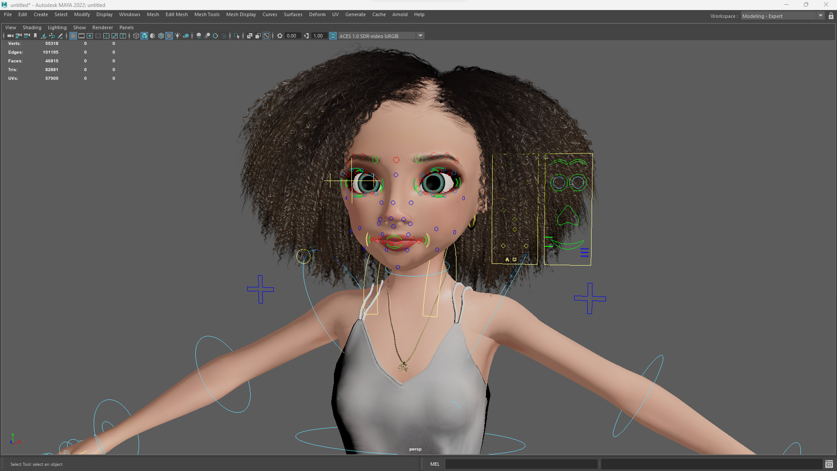837x471 pixels.
Task: Click the camera Bookmarks icon
Action: click(35, 36)
